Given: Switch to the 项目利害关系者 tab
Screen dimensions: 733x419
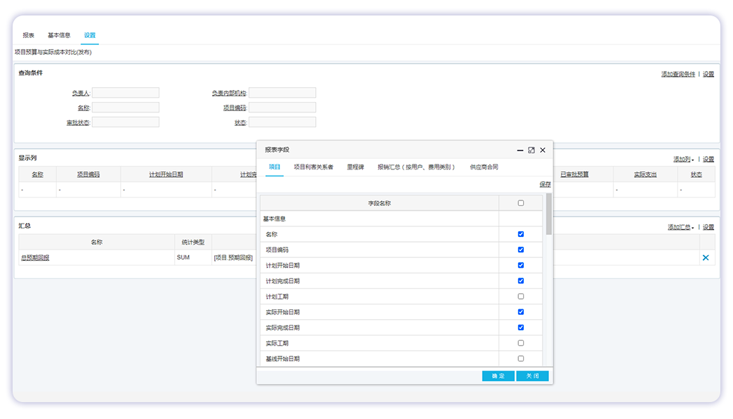Looking at the screenshot, I should [313, 167].
